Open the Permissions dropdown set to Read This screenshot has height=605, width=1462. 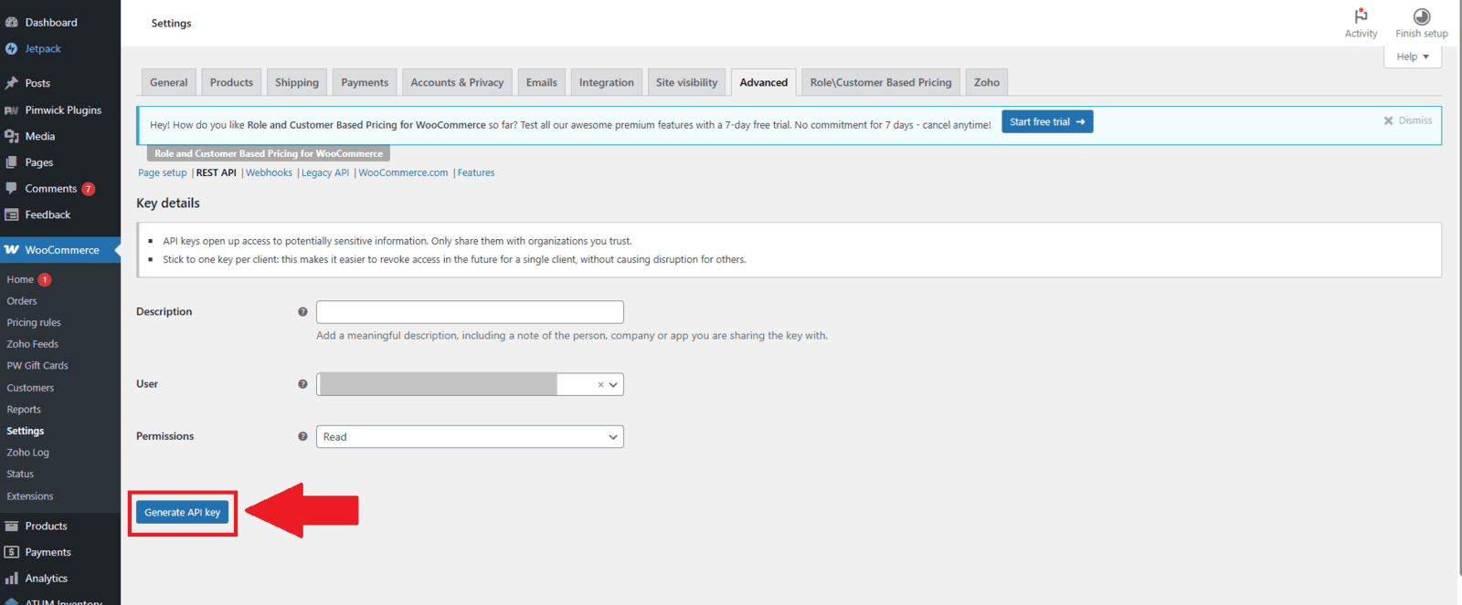pos(470,437)
